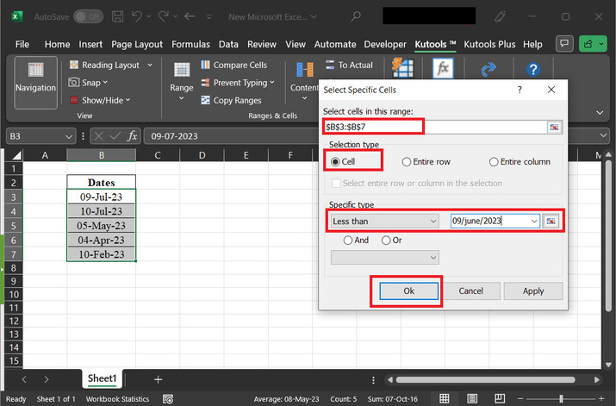Check Select entire row or column in selection
616x406 pixels.
[x=336, y=183]
